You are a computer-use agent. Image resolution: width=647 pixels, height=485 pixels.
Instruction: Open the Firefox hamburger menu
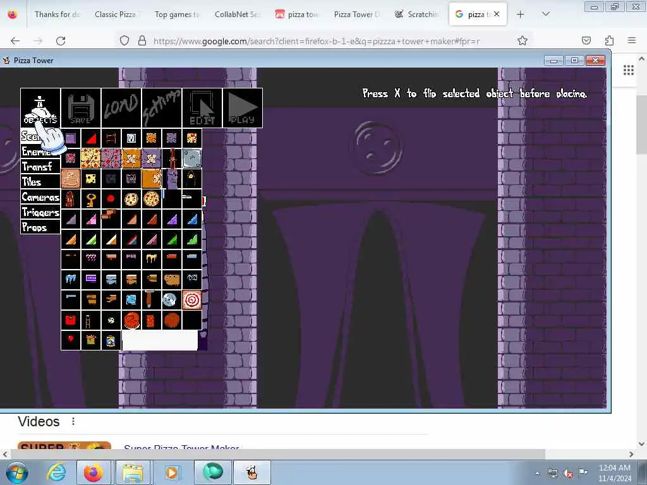632,40
